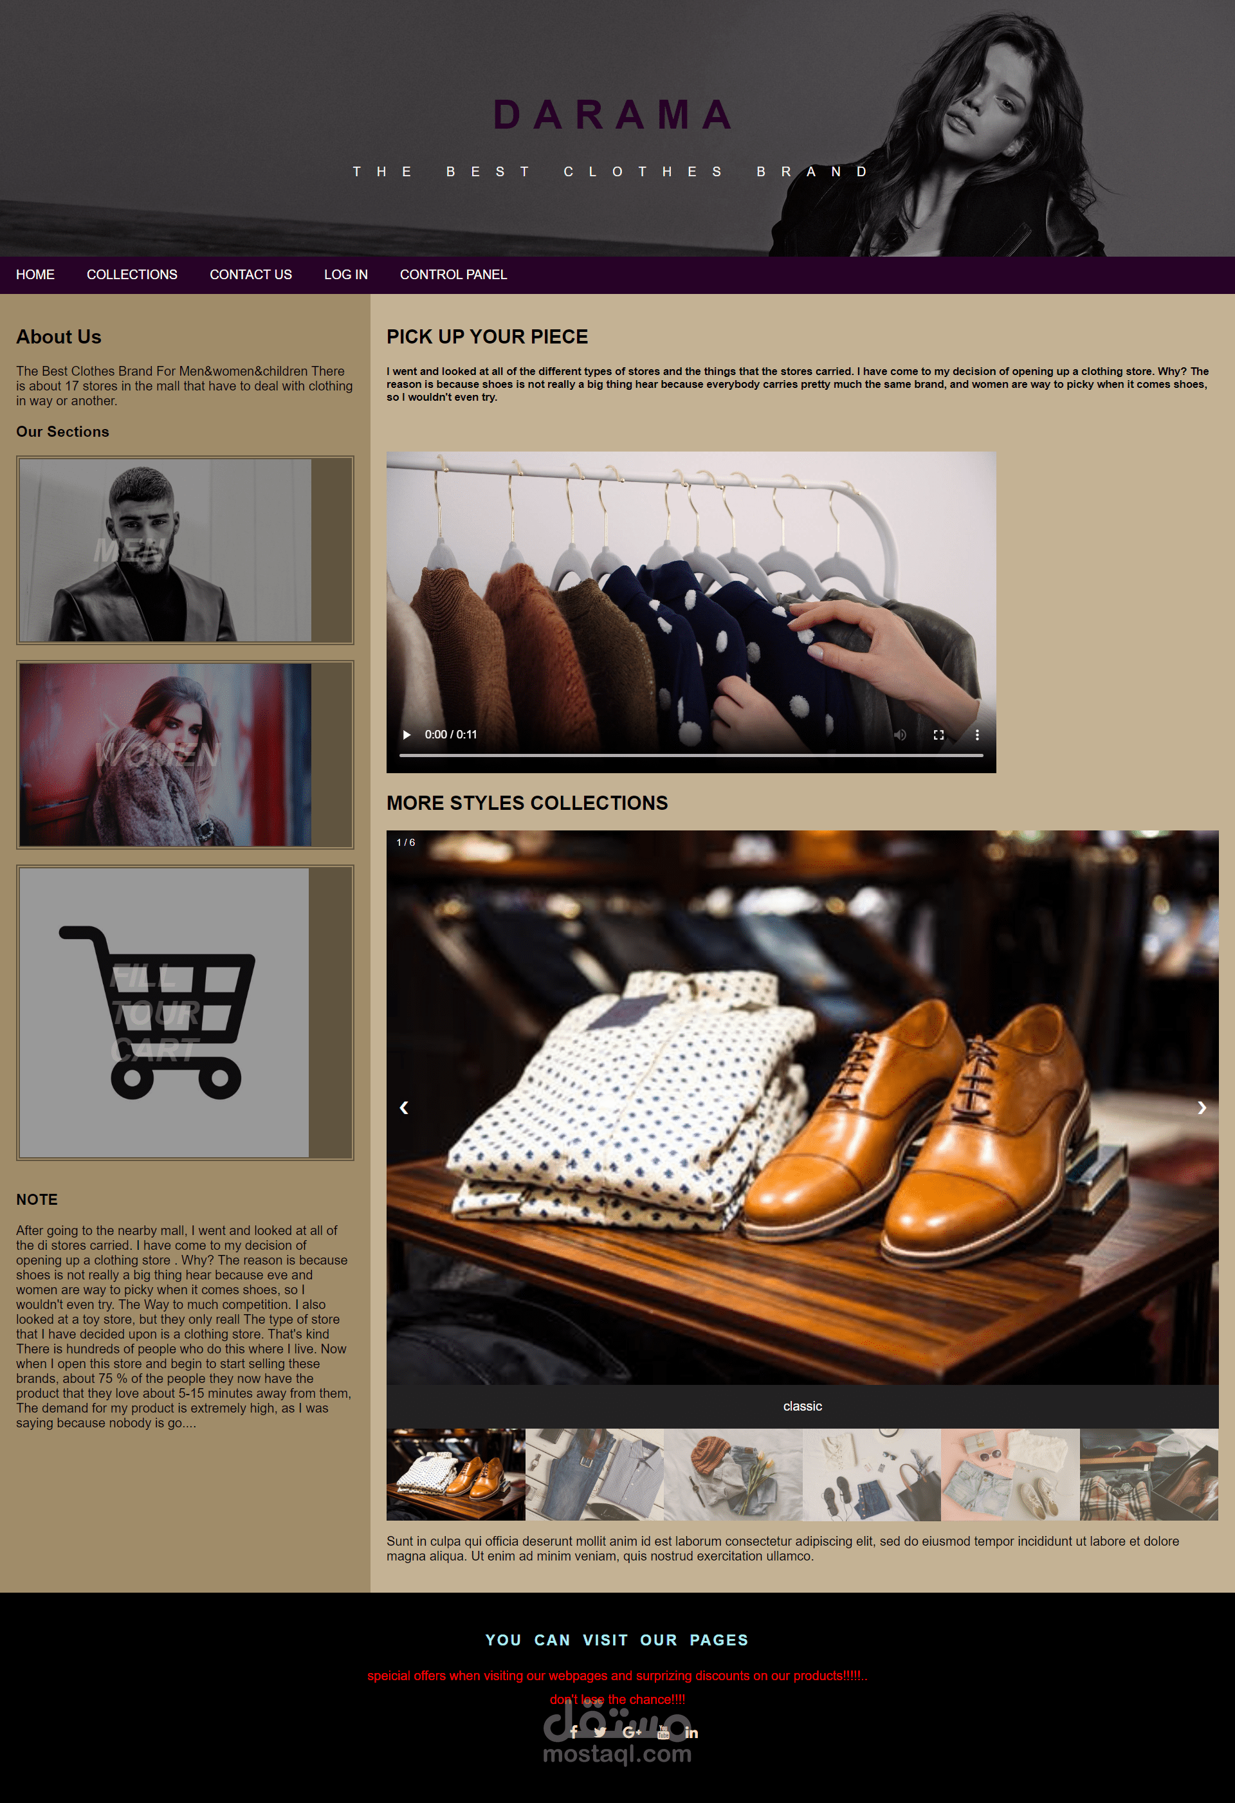Open the COLLECTIONS menu item
This screenshot has height=1803, width=1235.
click(x=132, y=275)
